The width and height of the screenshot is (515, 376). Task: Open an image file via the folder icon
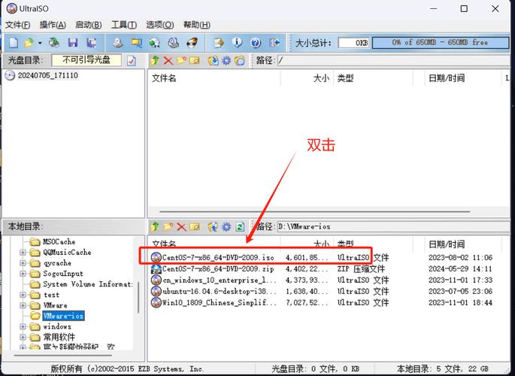pyautogui.click(x=29, y=43)
